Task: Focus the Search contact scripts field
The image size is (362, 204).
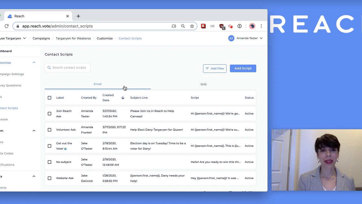Action: (68, 67)
